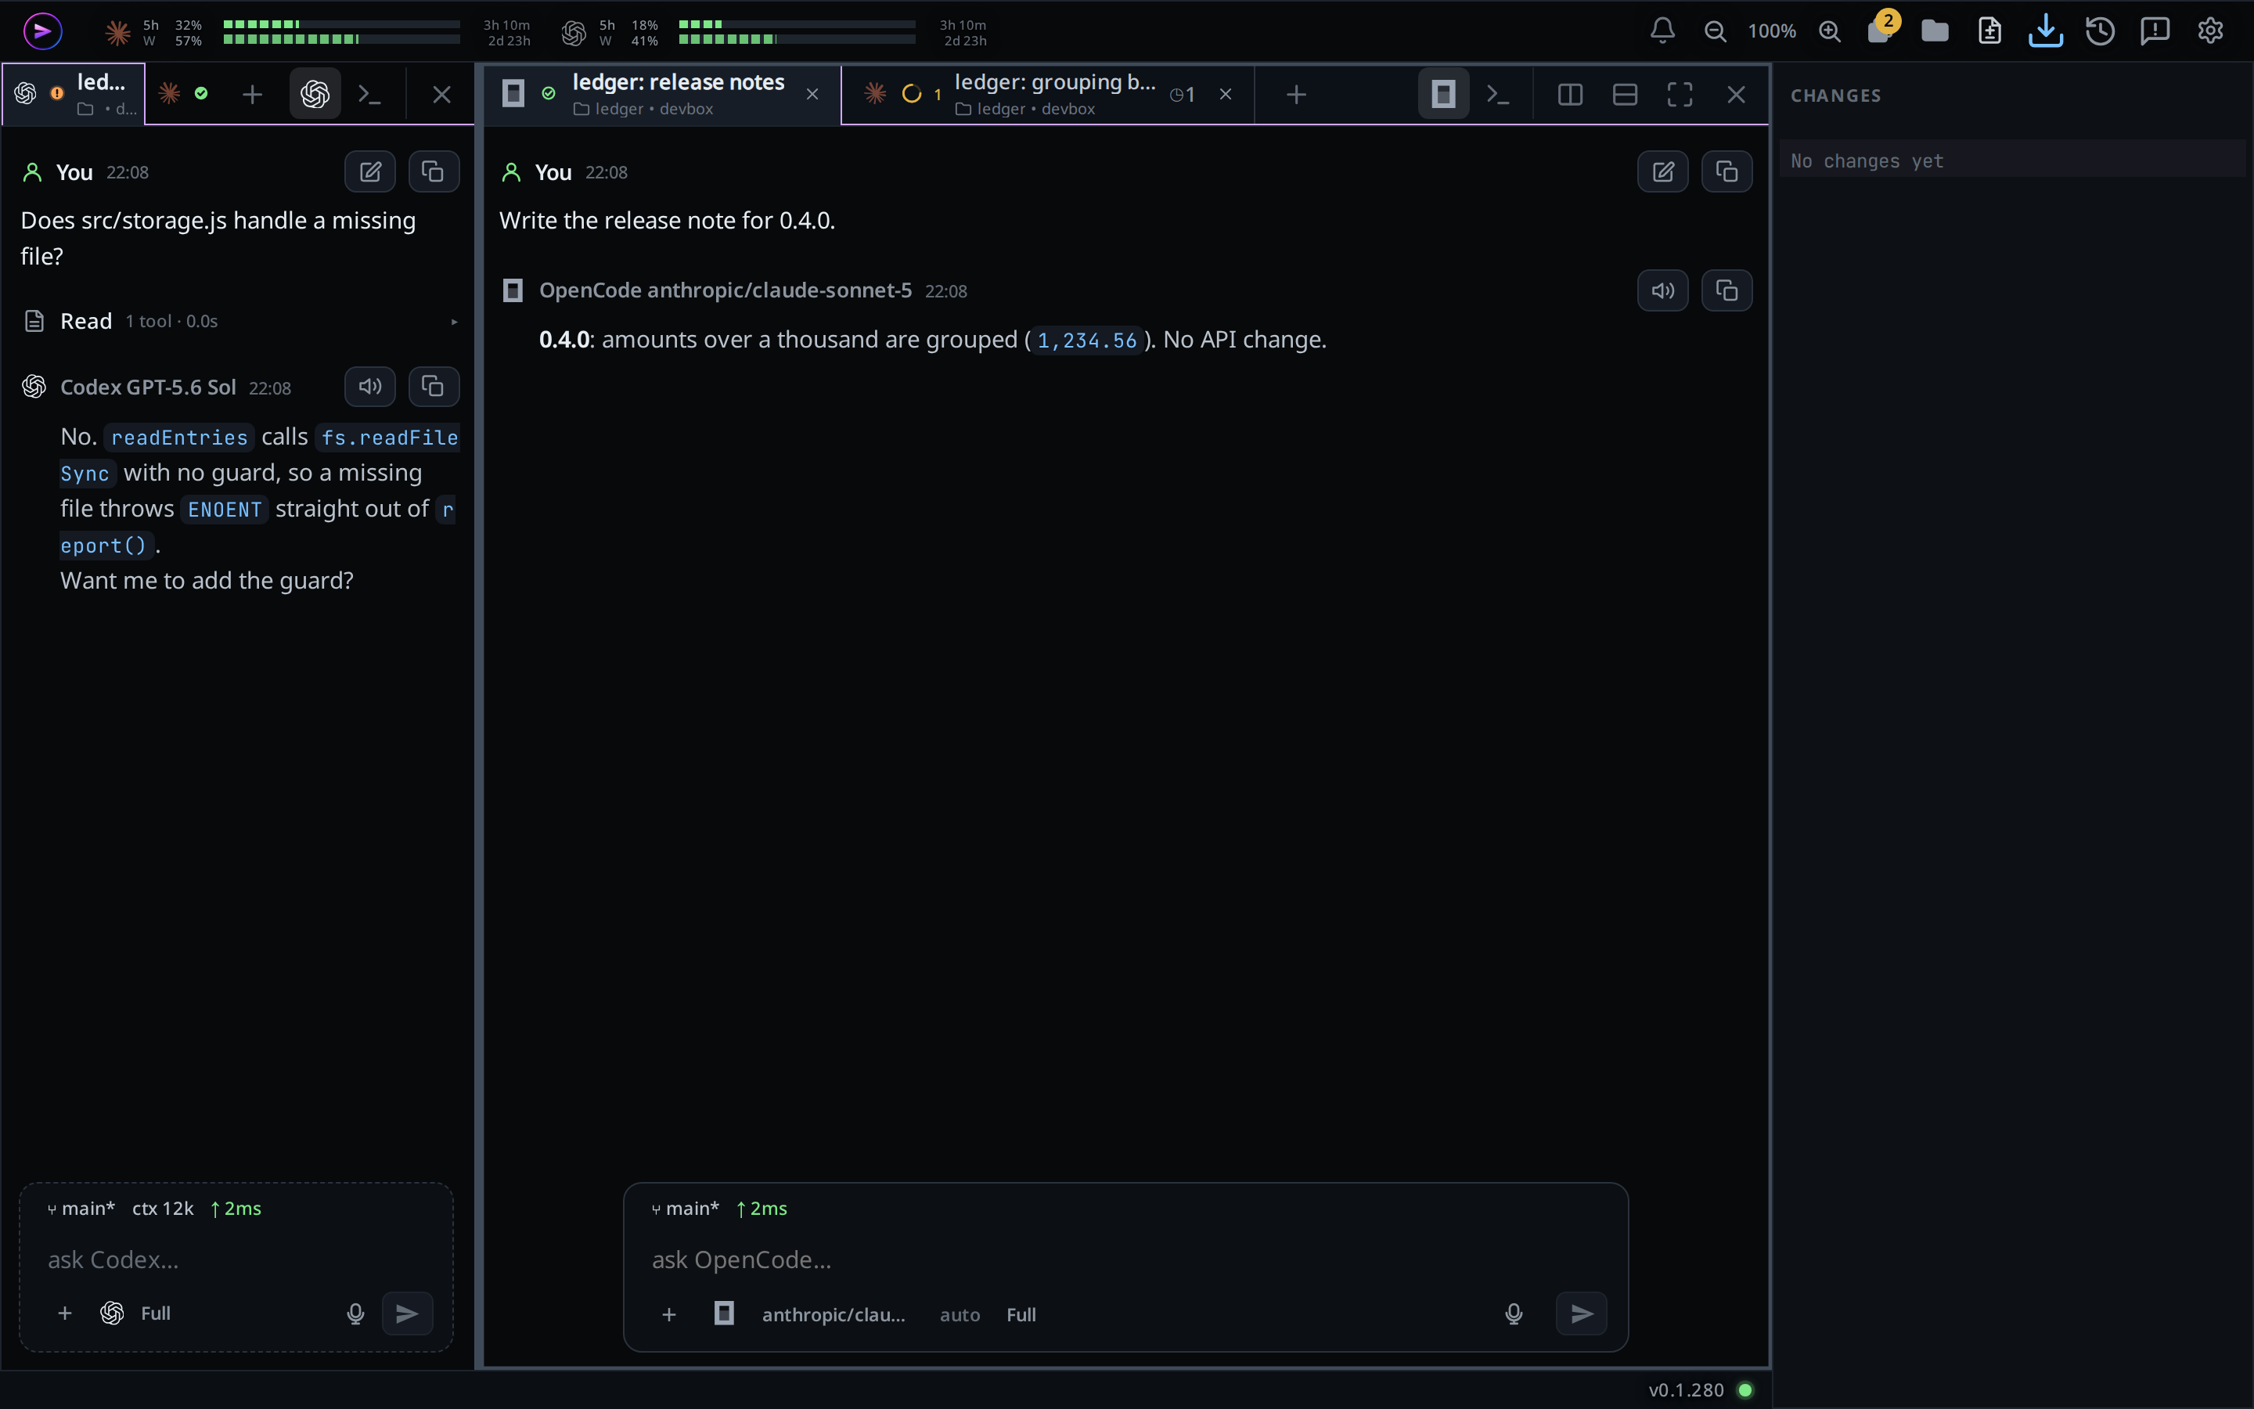Image resolution: width=2254 pixels, height=1409 pixels.
Task: Open the notifications bell
Action: tap(1662, 31)
